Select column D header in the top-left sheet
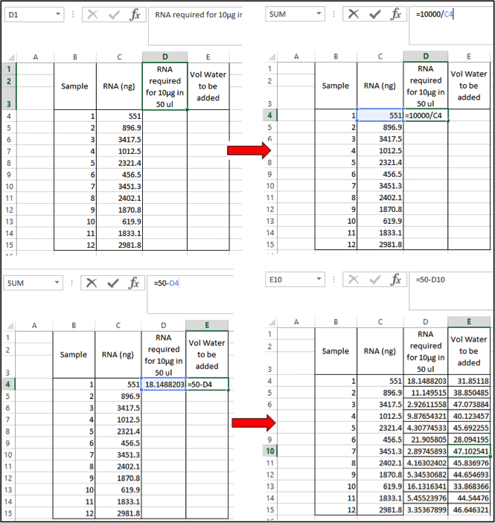 (x=165, y=57)
